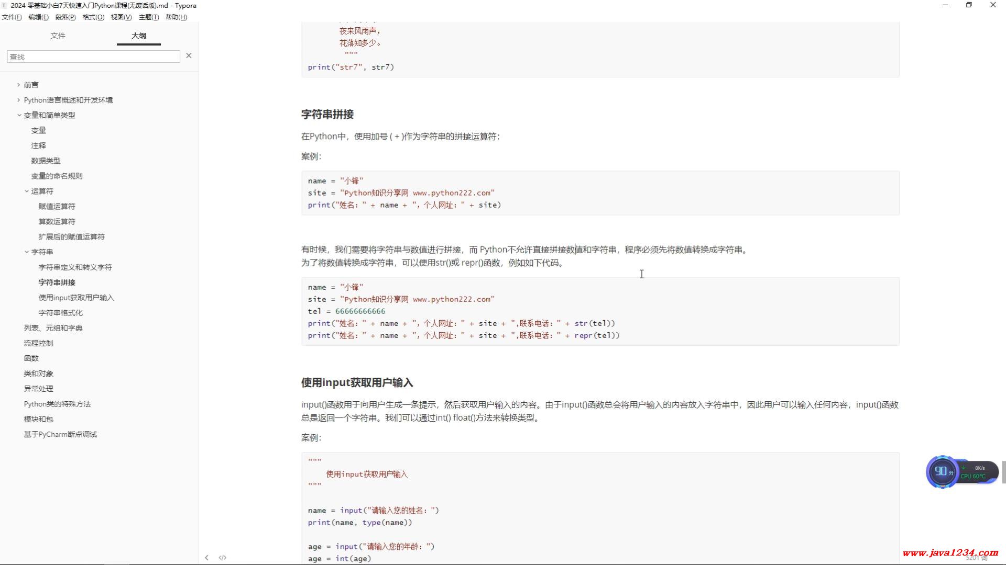Select 字符串拼接 in the outline
This screenshot has width=1006, height=565.
[x=57, y=282]
